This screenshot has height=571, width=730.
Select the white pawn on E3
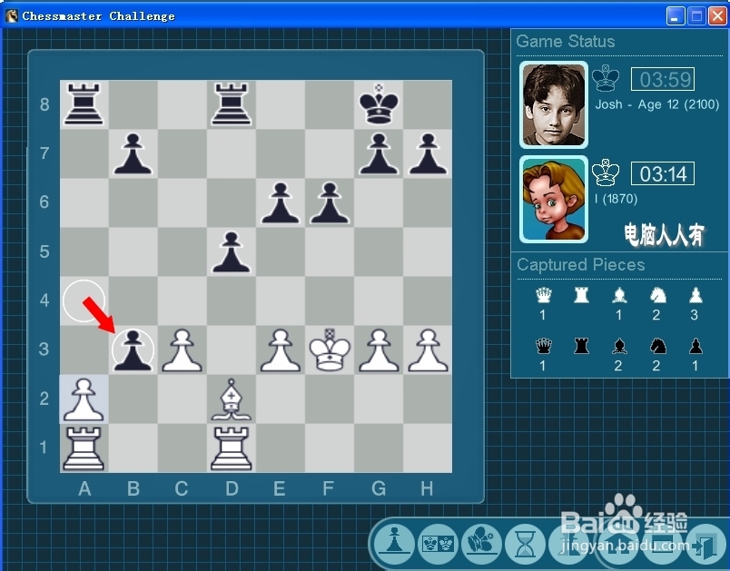[x=281, y=349]
